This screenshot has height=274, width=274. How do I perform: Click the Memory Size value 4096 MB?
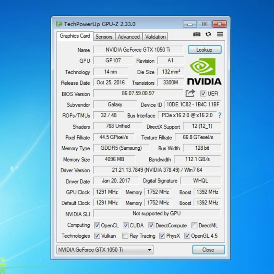pos(114,159)
